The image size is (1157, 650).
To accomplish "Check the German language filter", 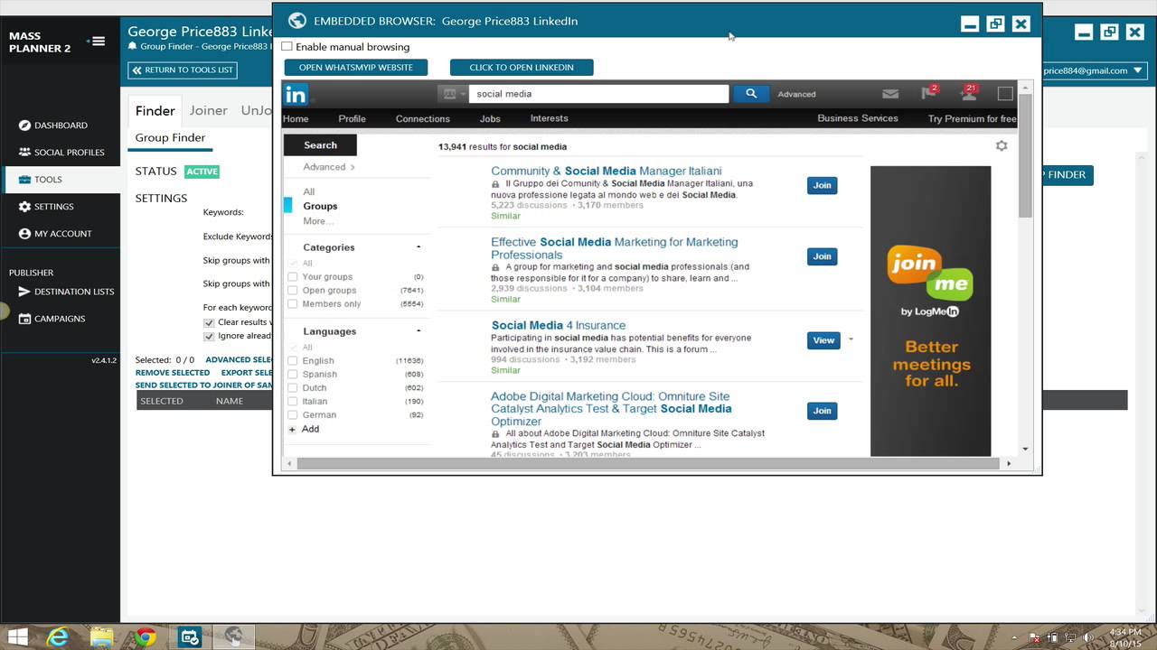I will pos(293,415).
